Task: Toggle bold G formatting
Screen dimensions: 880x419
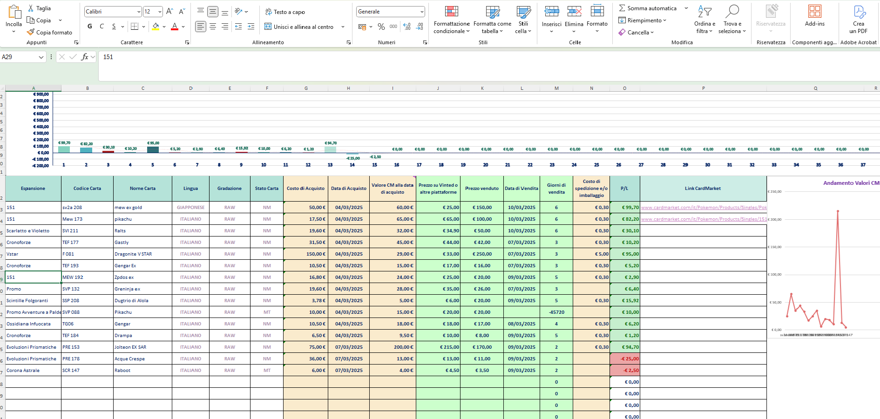Action: [90, 27]
